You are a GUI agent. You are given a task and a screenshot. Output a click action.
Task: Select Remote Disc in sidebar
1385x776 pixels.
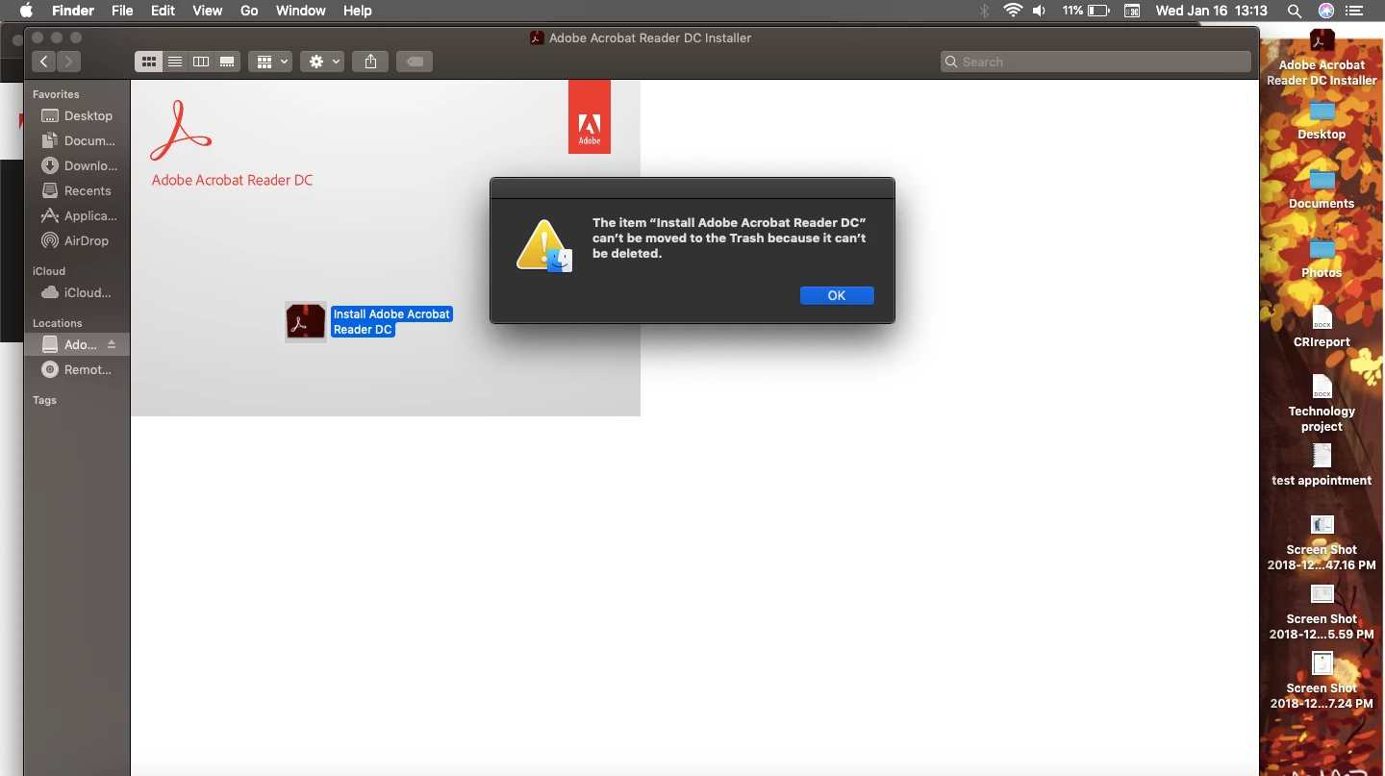click(77, 369)
